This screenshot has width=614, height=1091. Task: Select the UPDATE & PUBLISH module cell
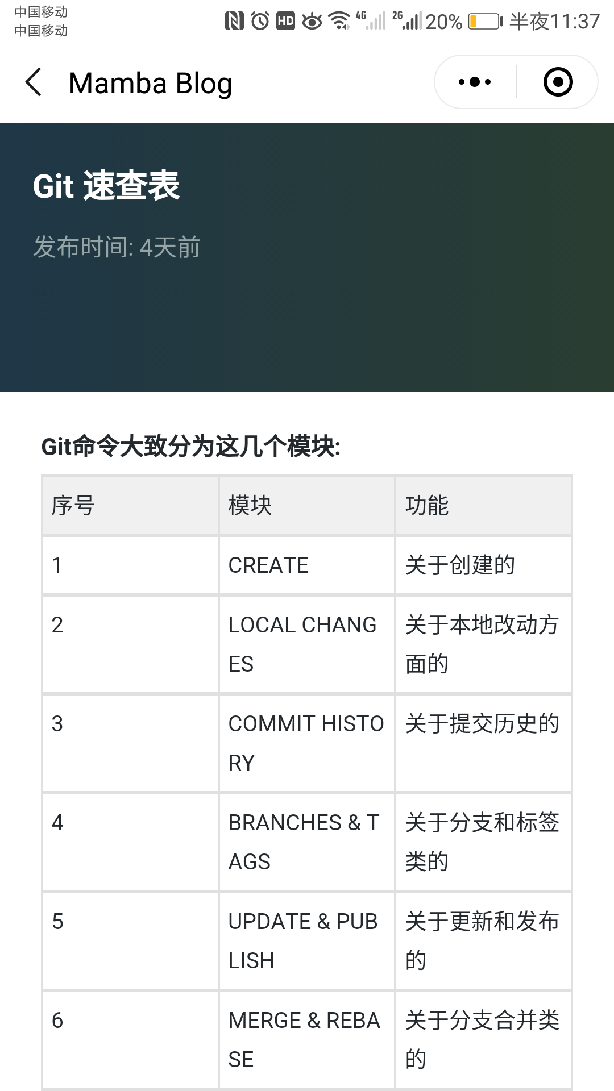coord(307,941)
